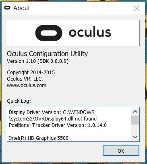
Task: Click the Oculus VR, LLC. text
Action: click(25, 79)
